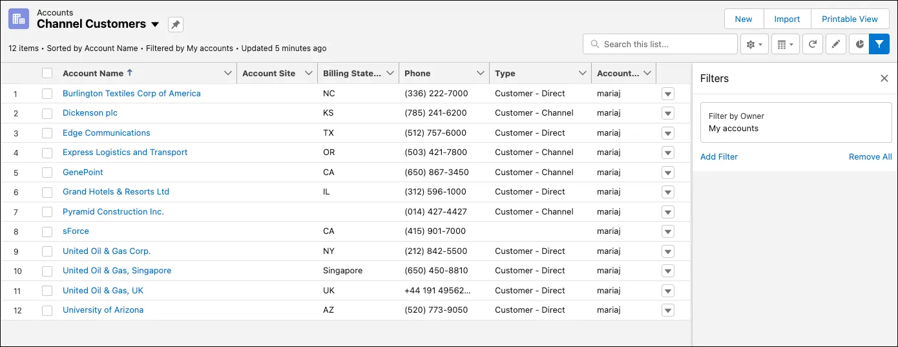The height and width of the screenshot is (347, 898).
Task: Open row actions for Burlington Textiles
Action: point(668,94)
